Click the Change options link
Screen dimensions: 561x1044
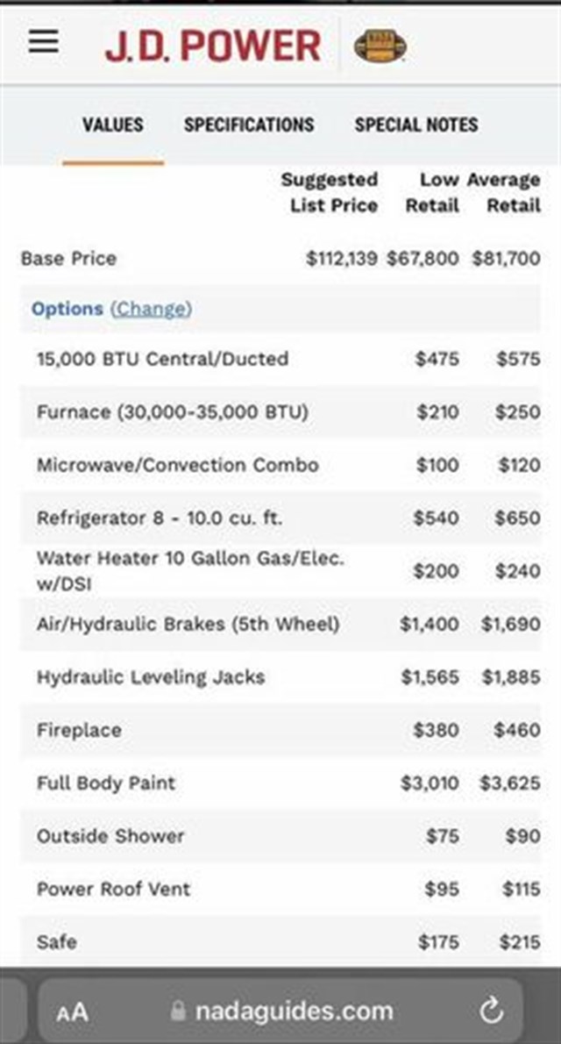click(x=151, y=309)
